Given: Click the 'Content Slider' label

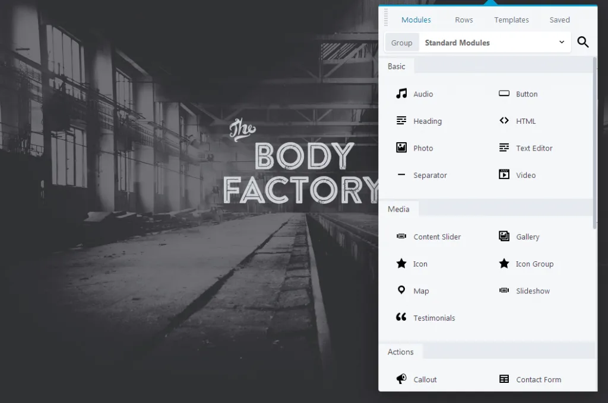Looking at the screenshot, I should click(x=437, y=236).
